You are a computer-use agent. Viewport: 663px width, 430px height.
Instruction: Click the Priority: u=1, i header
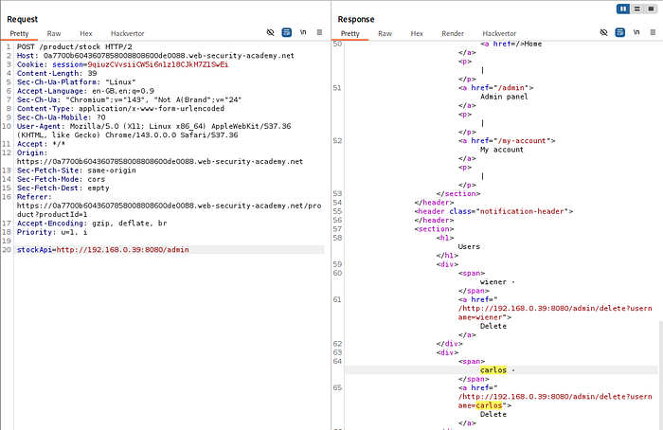pyautogui.click(x=52, y=232)
